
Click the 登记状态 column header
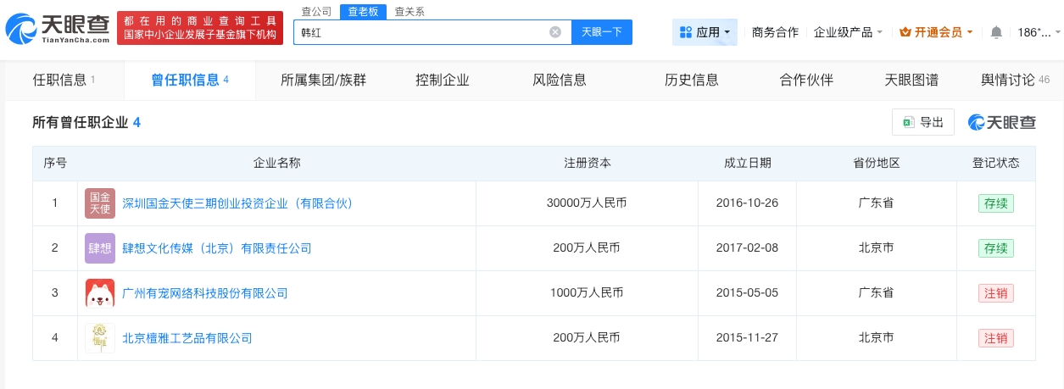(x=996, y=163)
